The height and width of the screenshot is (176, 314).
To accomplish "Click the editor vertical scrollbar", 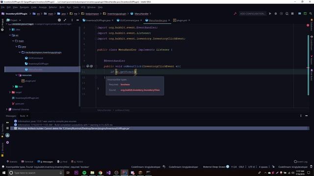I will (309, 65).
